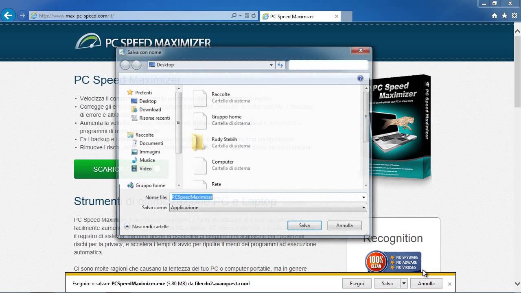Click the Salva button in dialog
521x293 pixels.
pyautogui.click(x=304, y=225)
